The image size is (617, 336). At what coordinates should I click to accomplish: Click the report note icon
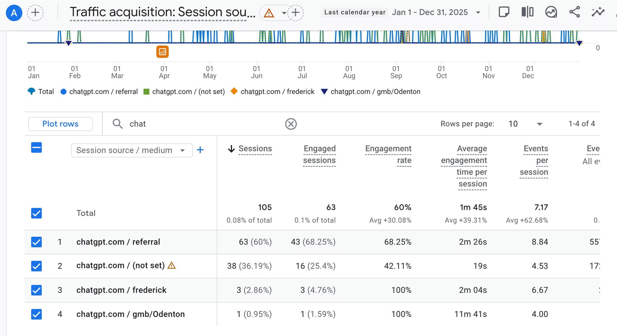click(504, 12)
